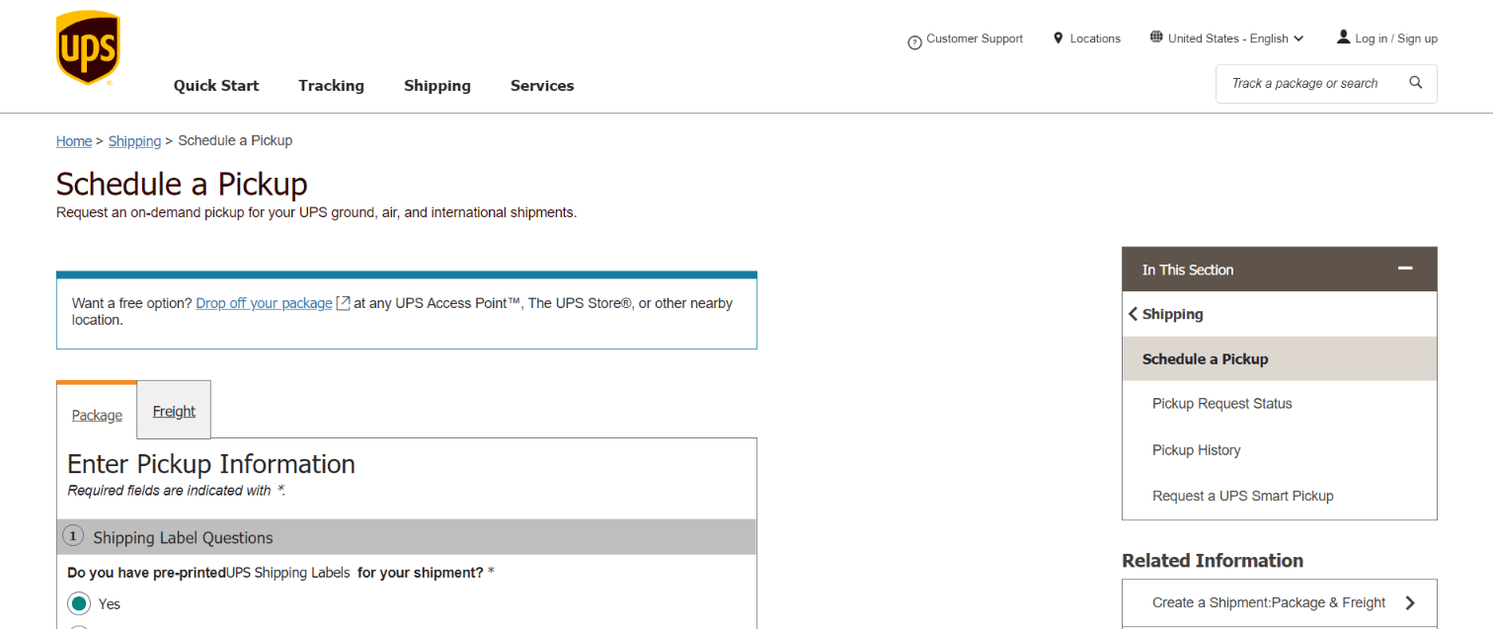Image resolution: width=1493 pixels, height=629 pixels.
Task: Open the United States - English language dropdown
Action: (x=1227, y=38)
